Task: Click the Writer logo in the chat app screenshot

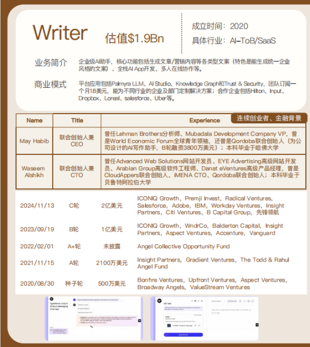Action: 52,299
